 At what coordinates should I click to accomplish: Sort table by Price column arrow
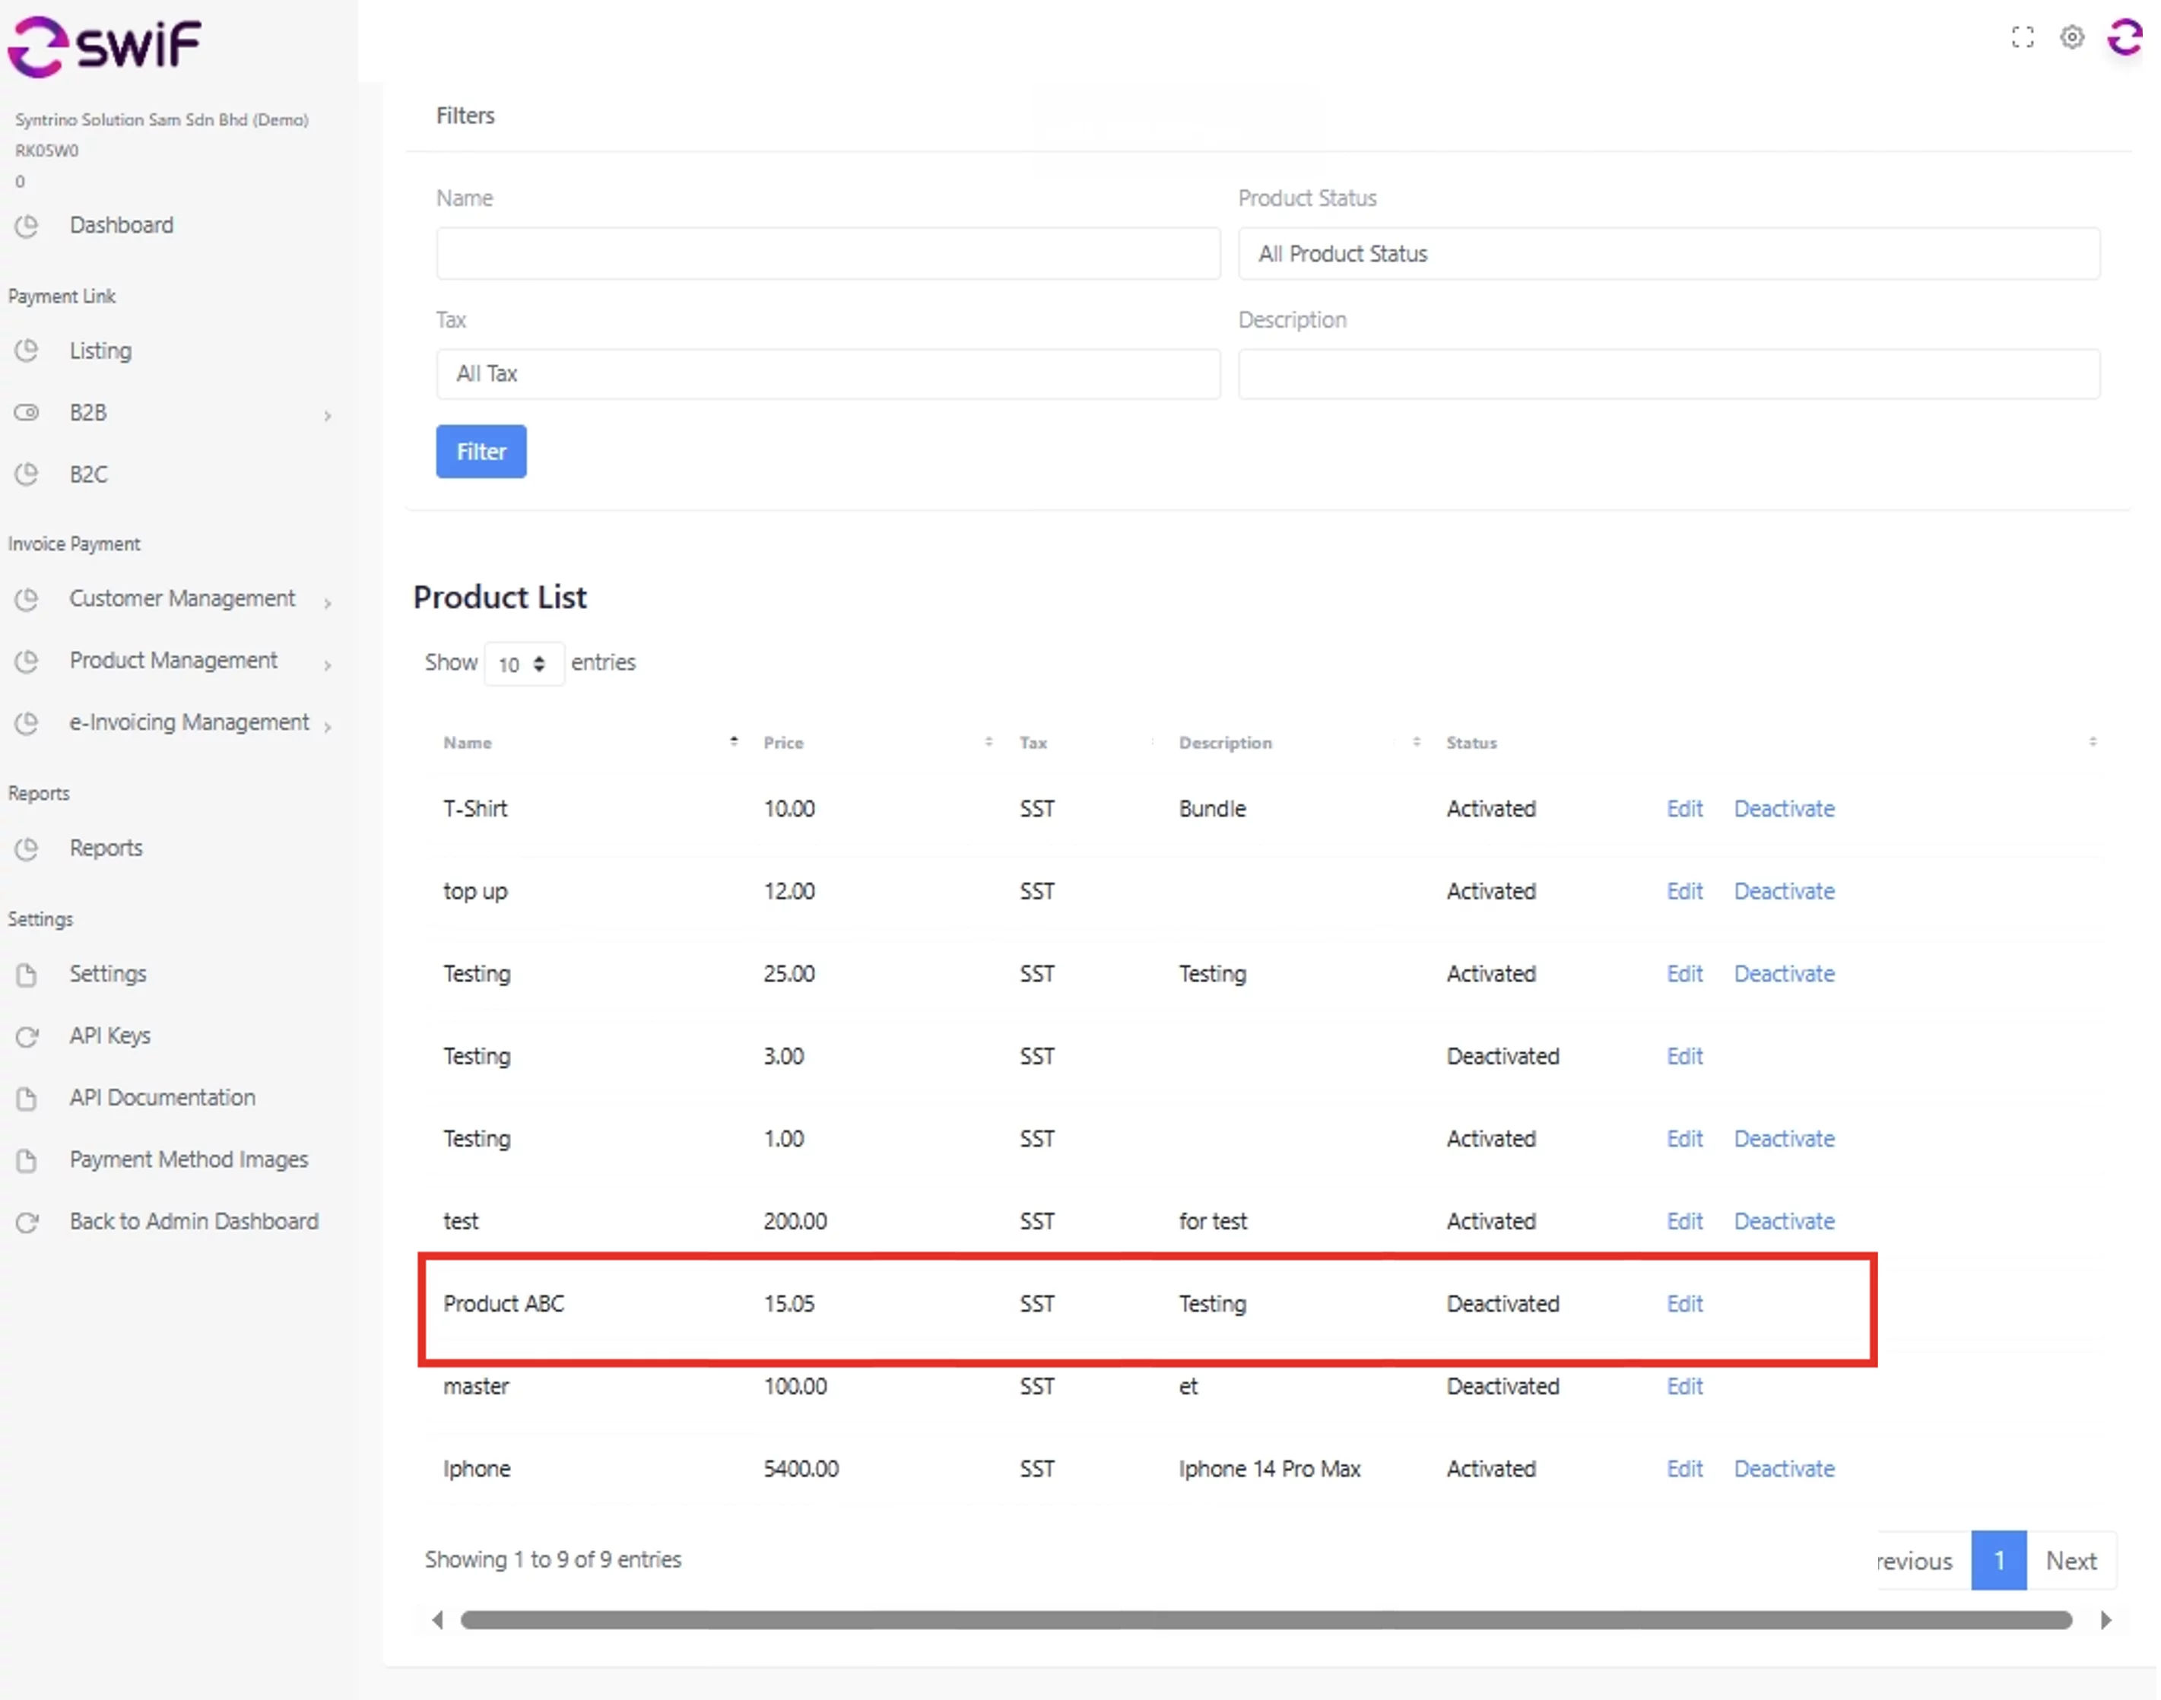(988, 741)
